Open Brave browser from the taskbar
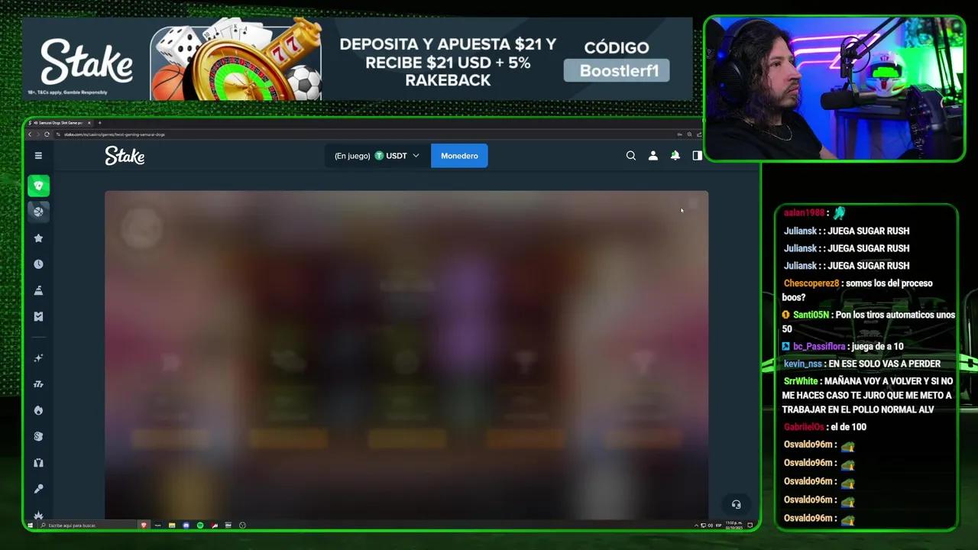Image resolution: width=978 pixels, height=550 pixels. click(x=143, y=526)
